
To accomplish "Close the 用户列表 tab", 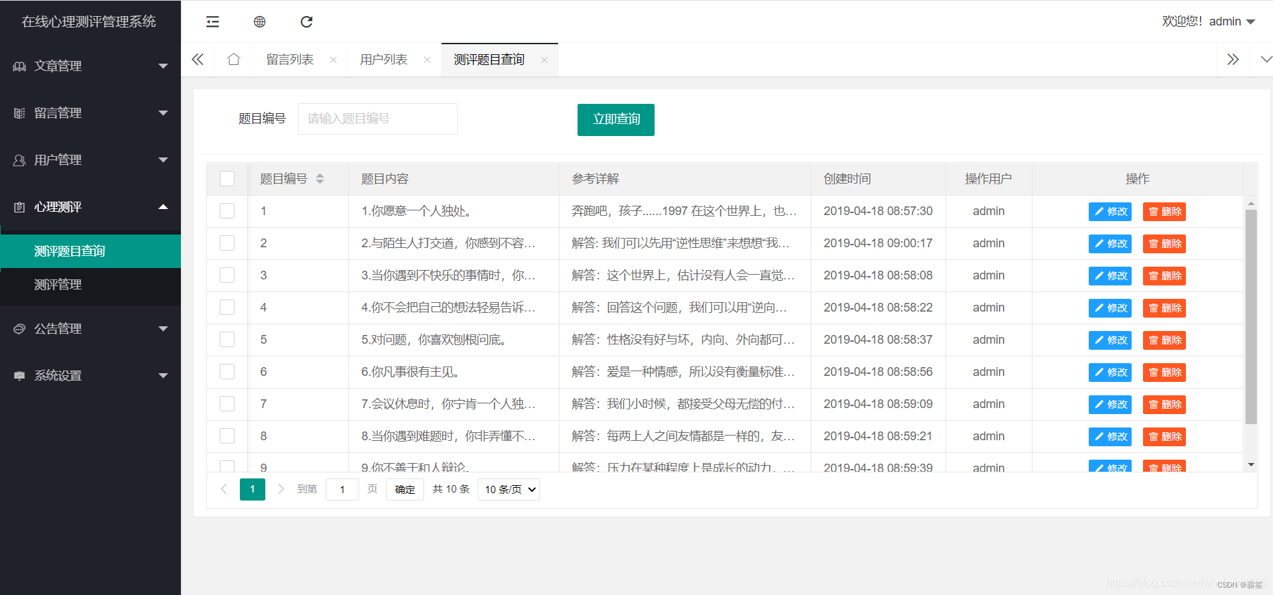I will pos(427,60).
